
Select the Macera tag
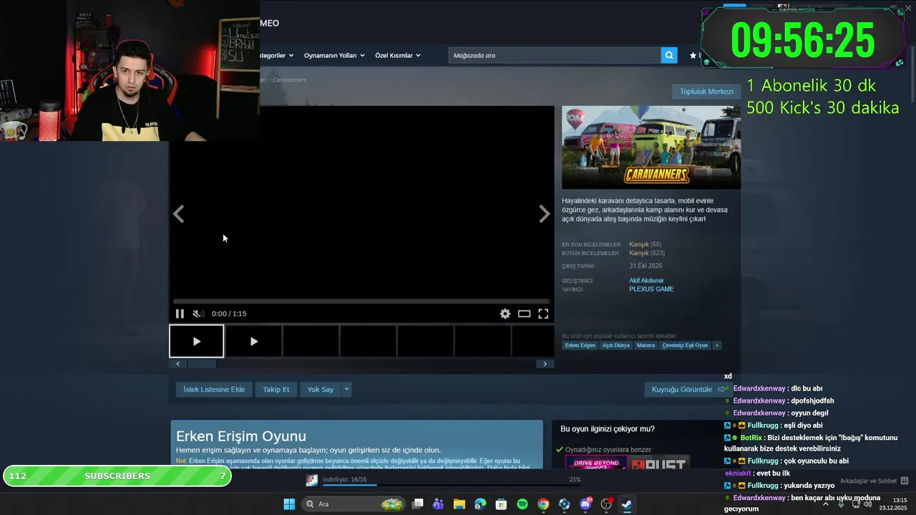[645, 345]
